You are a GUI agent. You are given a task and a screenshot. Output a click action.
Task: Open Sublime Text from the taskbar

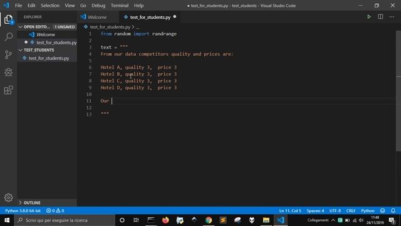pyautogui.click(x=223, y=220)
